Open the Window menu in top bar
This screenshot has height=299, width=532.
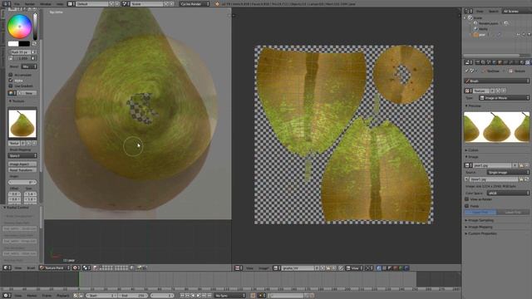click(46, 4)
